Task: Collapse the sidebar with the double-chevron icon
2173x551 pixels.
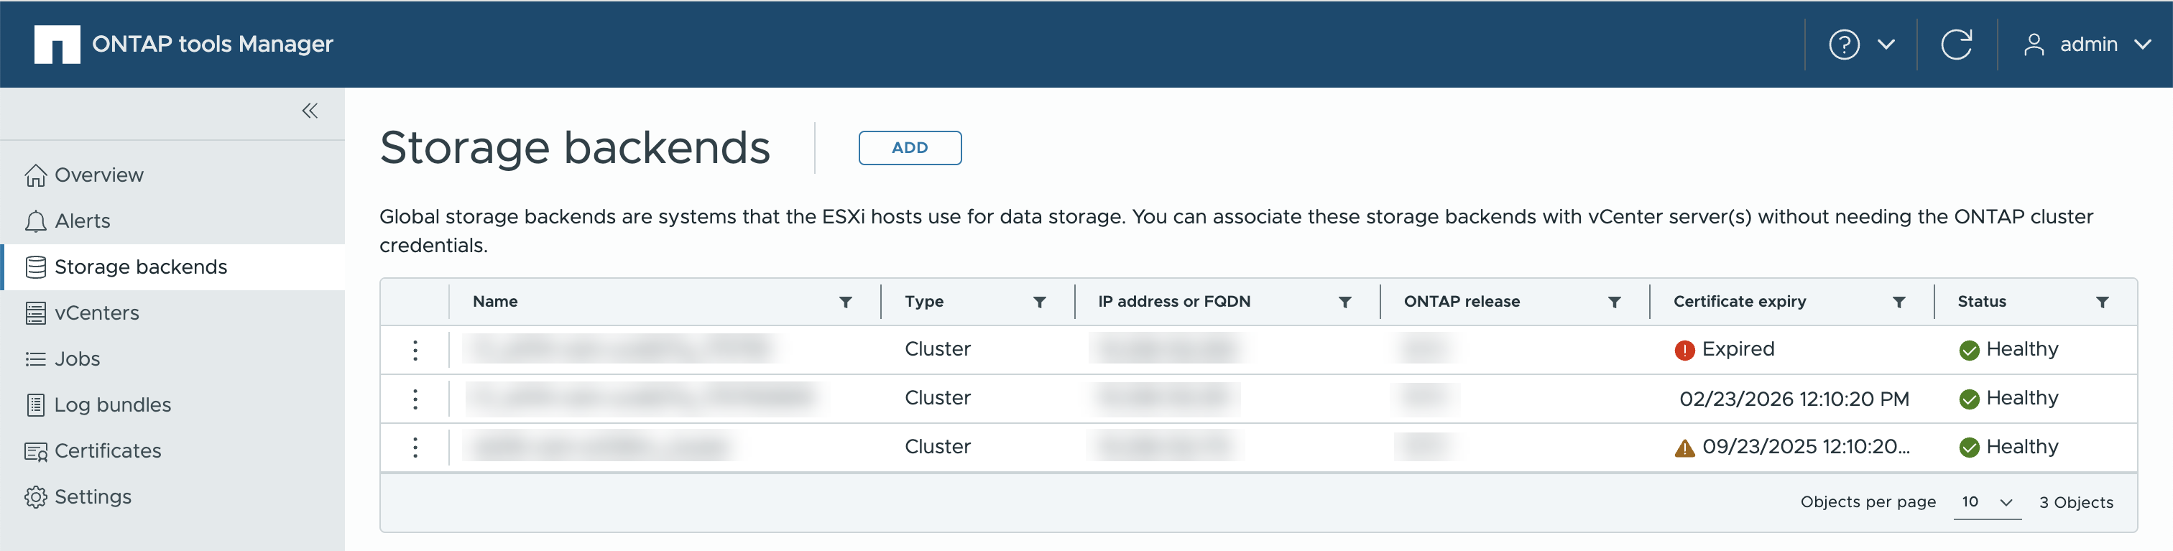Action: pos(310,111)
